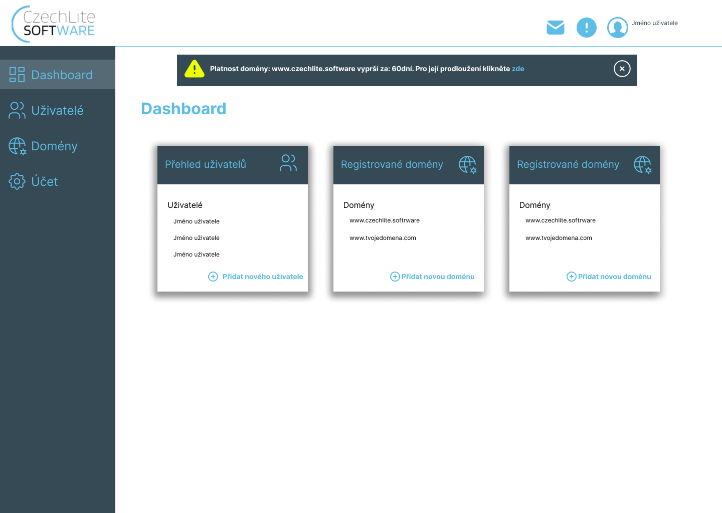Click the Domény heading in middle card
Viewport: 722px width, 513px height.
pos(359,205)
